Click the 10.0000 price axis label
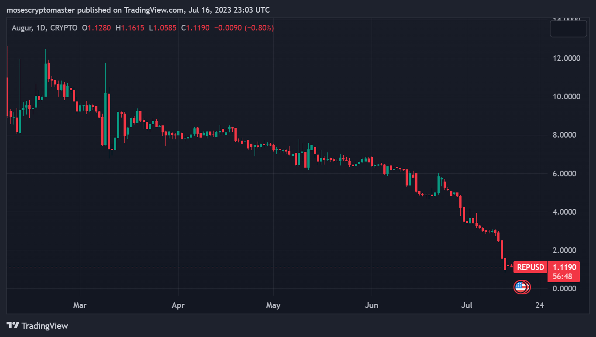The image size is (596, 337). point(566,96)
